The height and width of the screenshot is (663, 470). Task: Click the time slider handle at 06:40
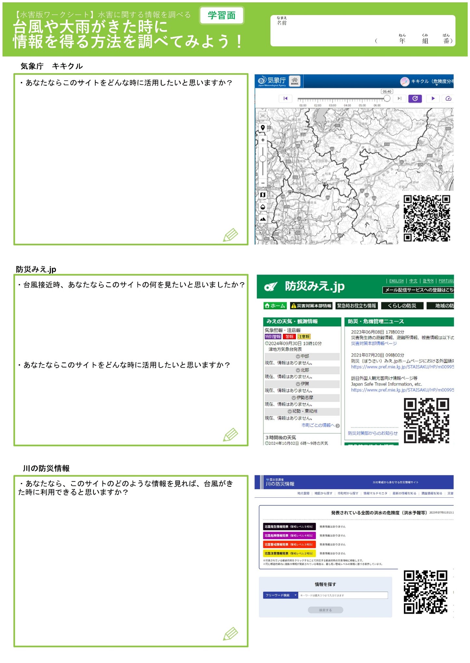[387, 98]
